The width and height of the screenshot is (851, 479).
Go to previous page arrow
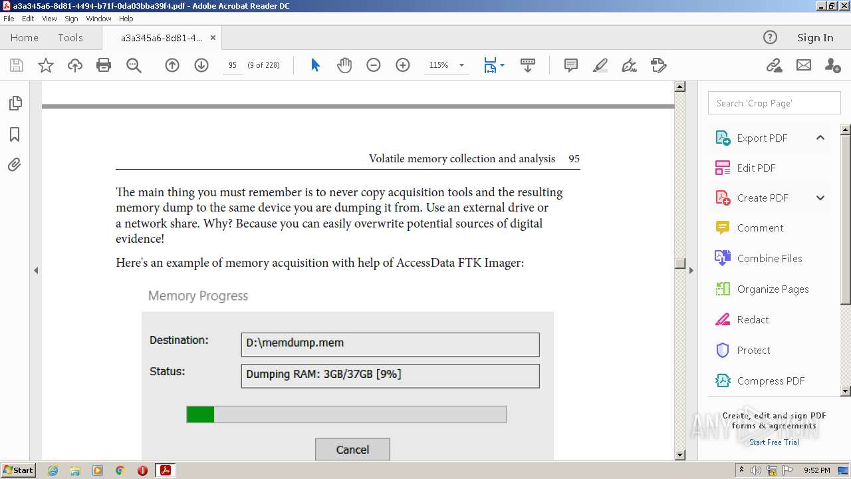[172, 65]
